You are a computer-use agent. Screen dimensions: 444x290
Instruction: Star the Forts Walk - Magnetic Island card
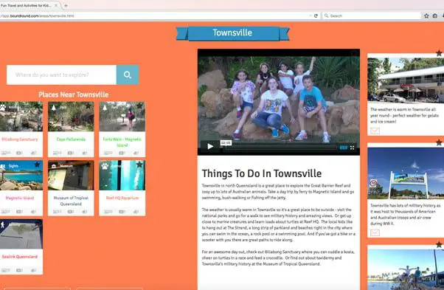coord(139,106)
